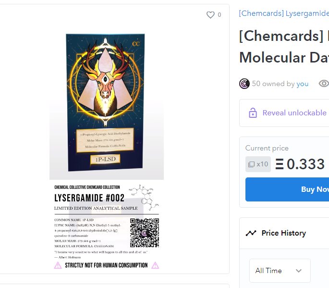The width and height of the screenshot is (329, 288).
Task: Click the favorites count number 0
Action: click(219, 15)
